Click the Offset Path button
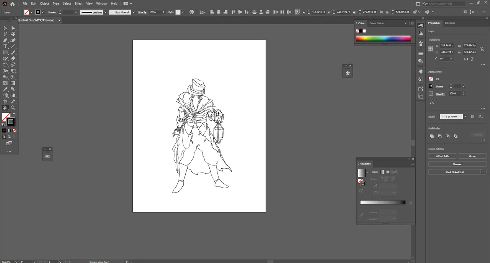490x263 pixels. [442, 156]
